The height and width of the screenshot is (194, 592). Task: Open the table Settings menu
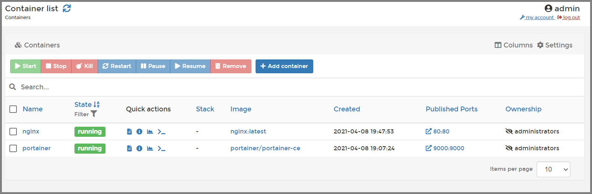[555, 45]
